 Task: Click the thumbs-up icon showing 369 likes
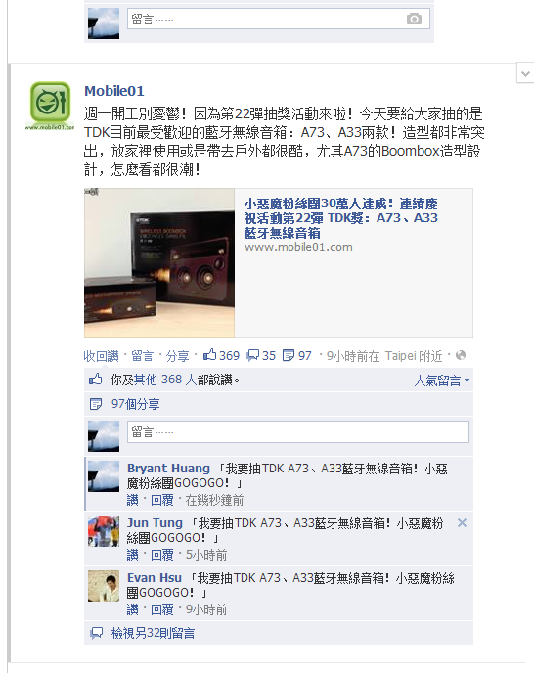point(209,354)
